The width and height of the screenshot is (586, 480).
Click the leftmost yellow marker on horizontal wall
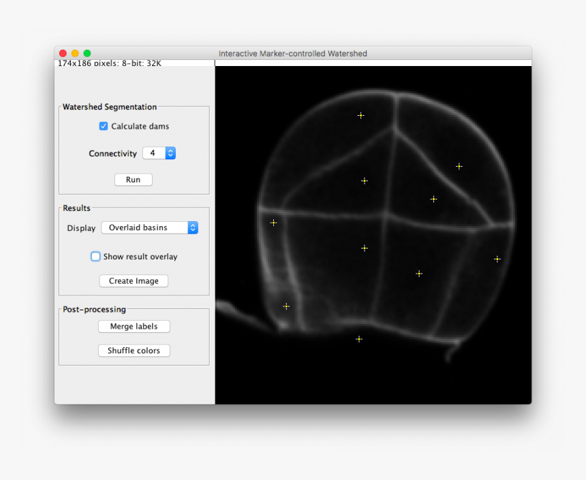coord(273,223)
